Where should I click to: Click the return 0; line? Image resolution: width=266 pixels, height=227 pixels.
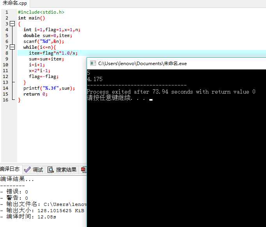(x=35, y=94)
